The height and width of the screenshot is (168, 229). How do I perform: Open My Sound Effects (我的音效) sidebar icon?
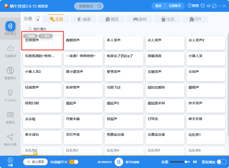pyautogui.click(x=10, y=26)
